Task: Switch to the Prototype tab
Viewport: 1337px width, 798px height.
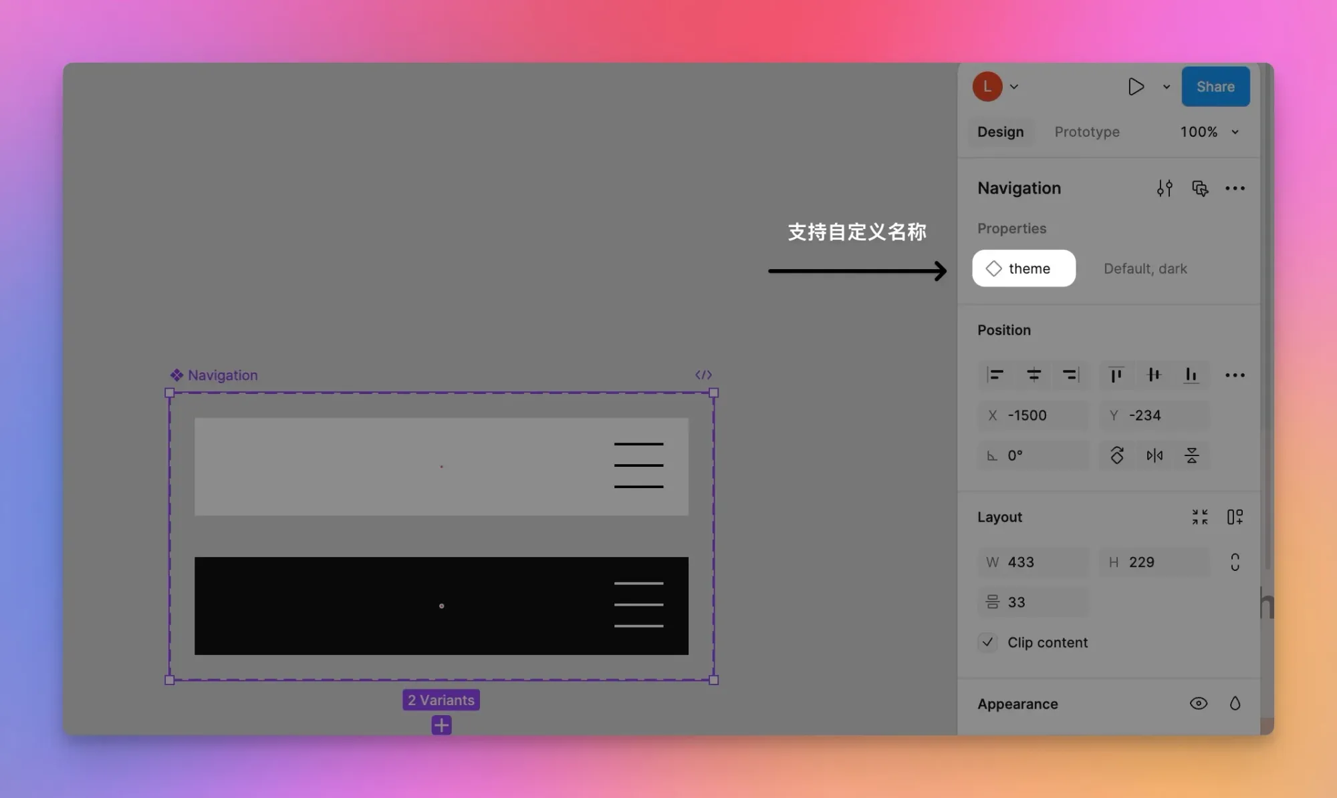Action: coord(1087,132)
